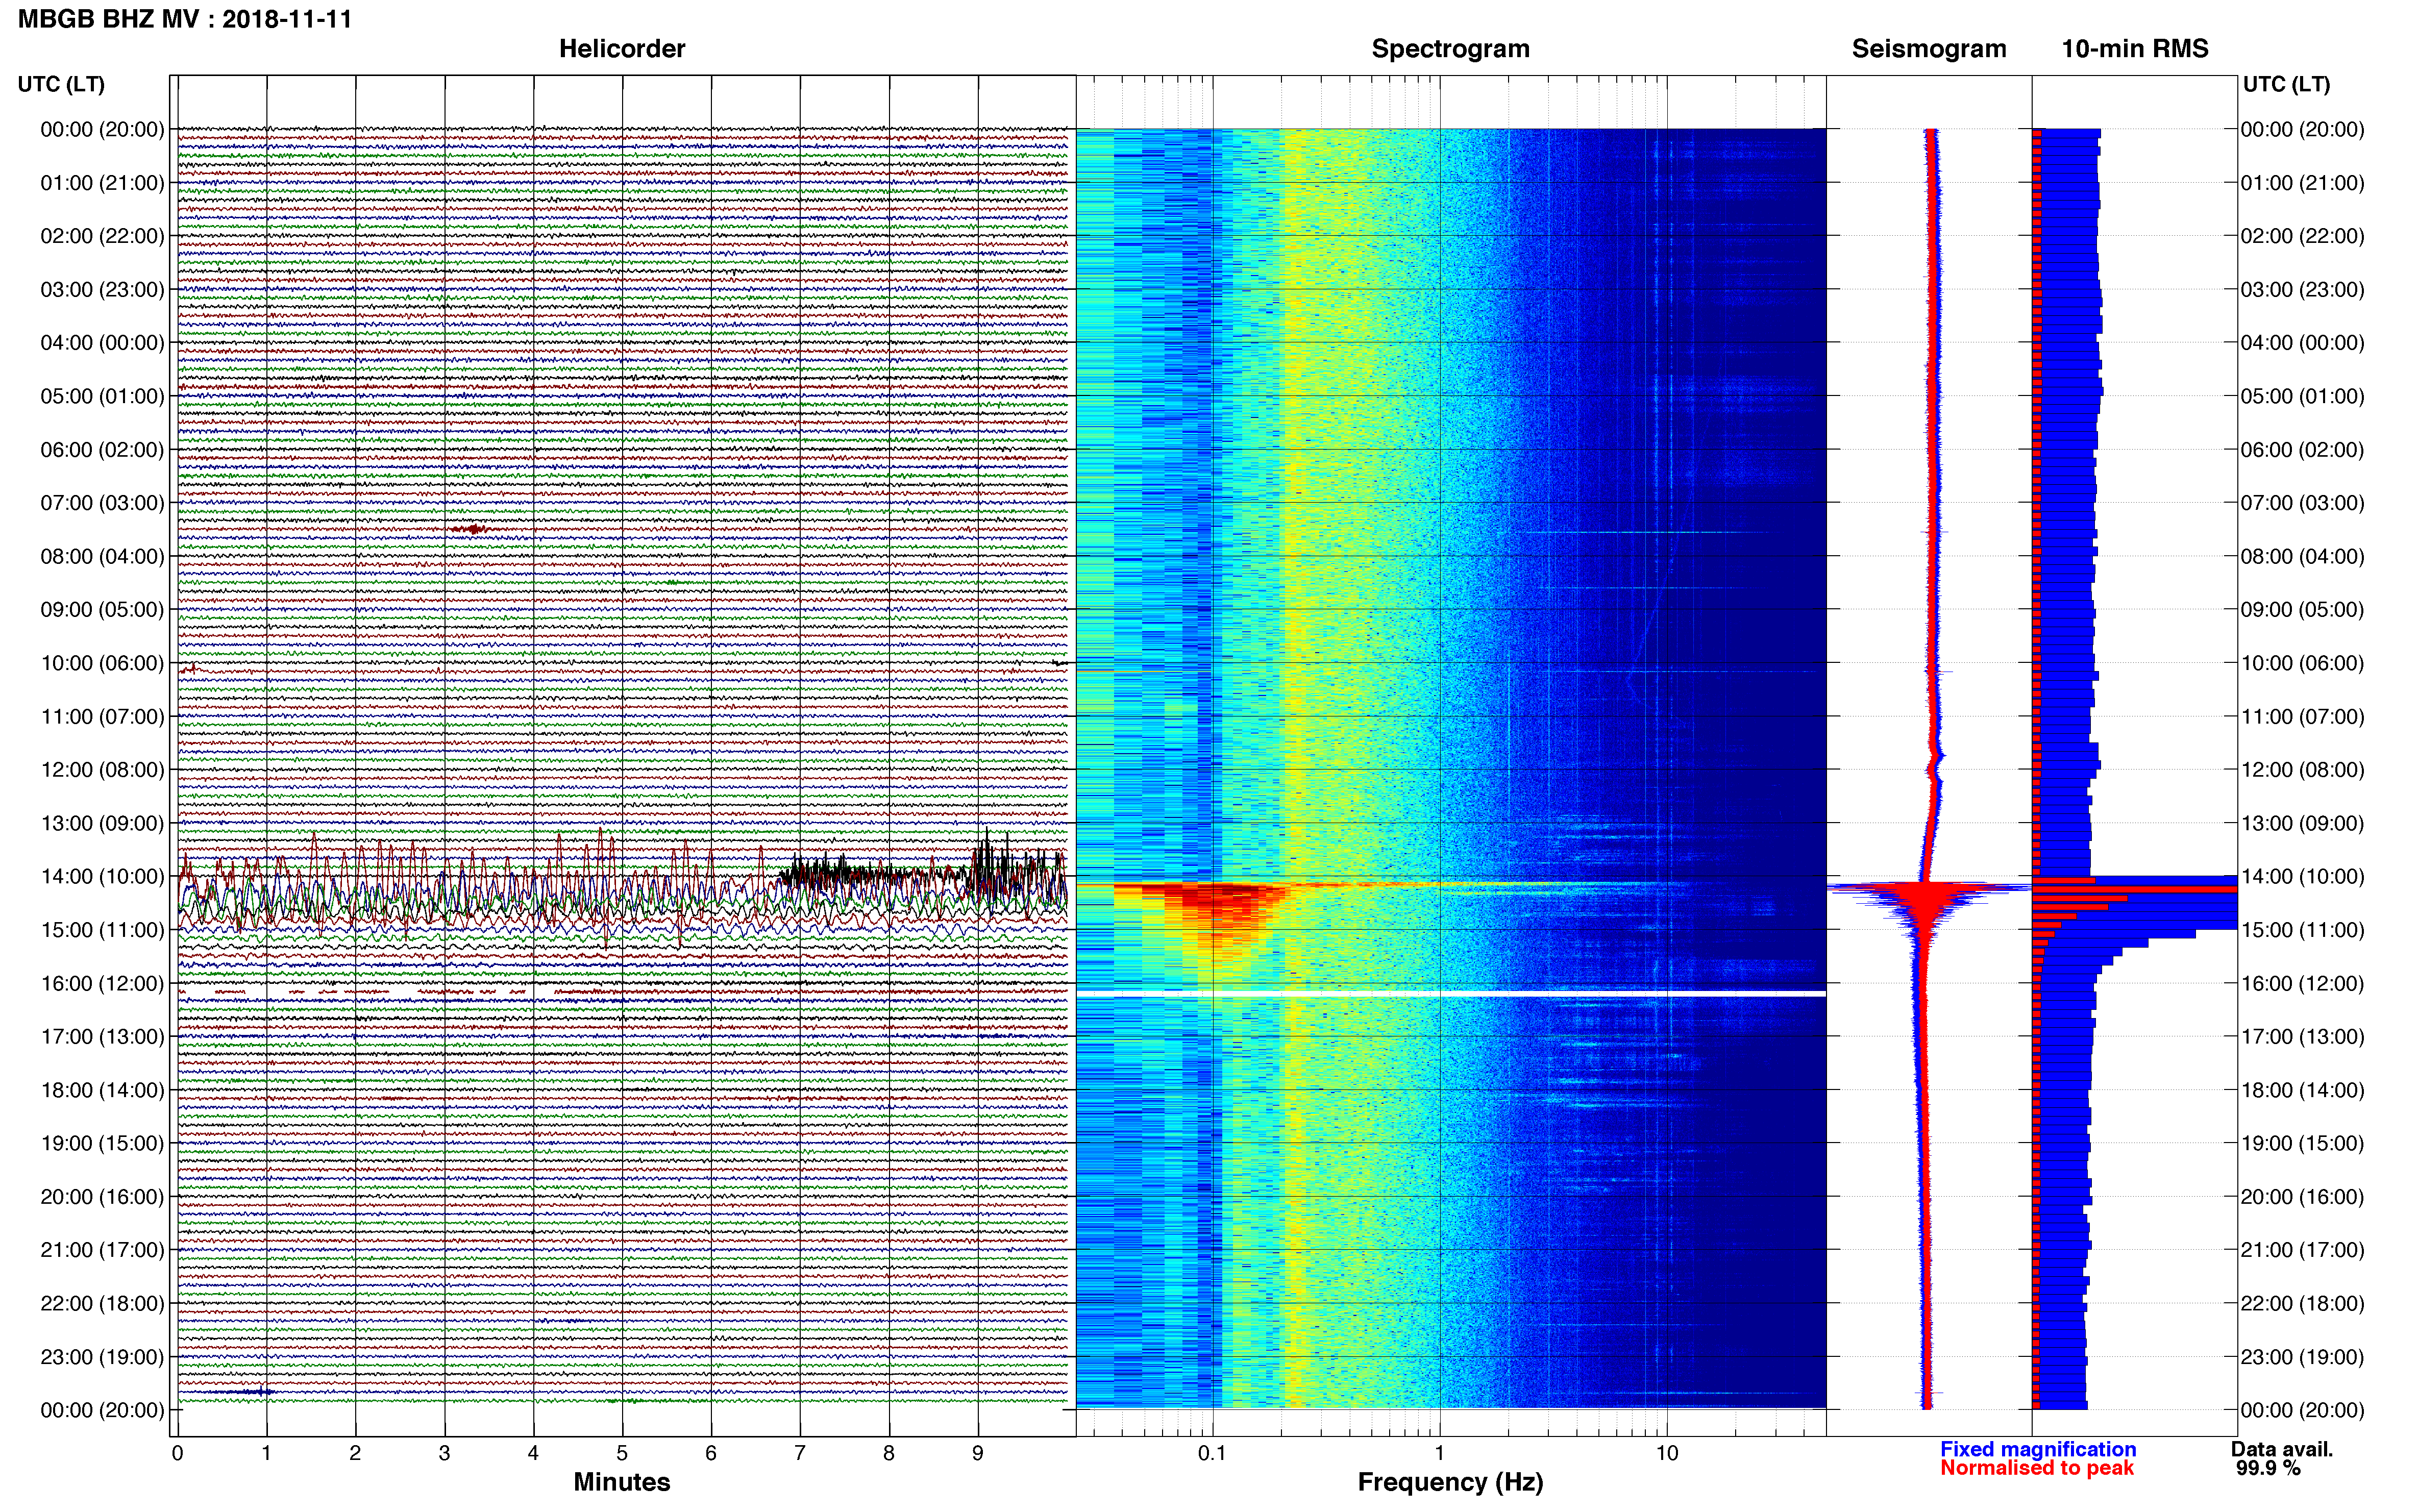Click left time label 18:00 (14:00)
This screenshot has height=1512, width=2419.
click(102, 1090)
